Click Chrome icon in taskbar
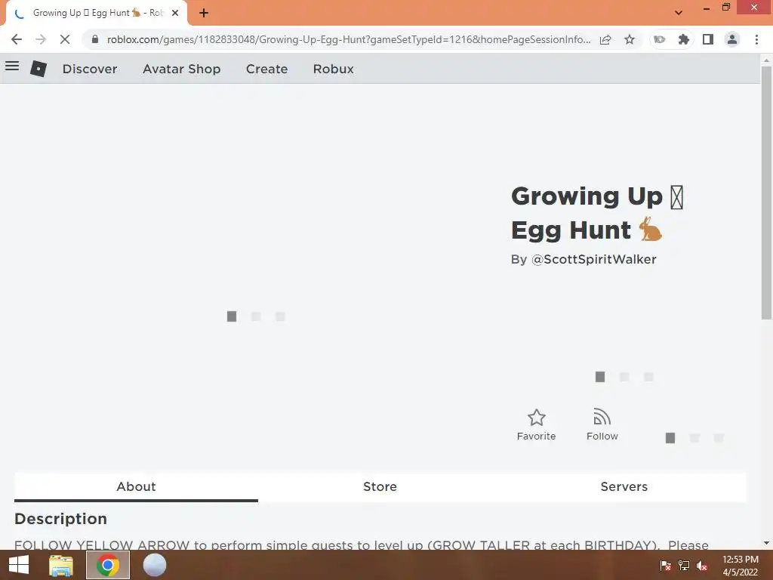773x580 pixels. click(x=108, y=565)
